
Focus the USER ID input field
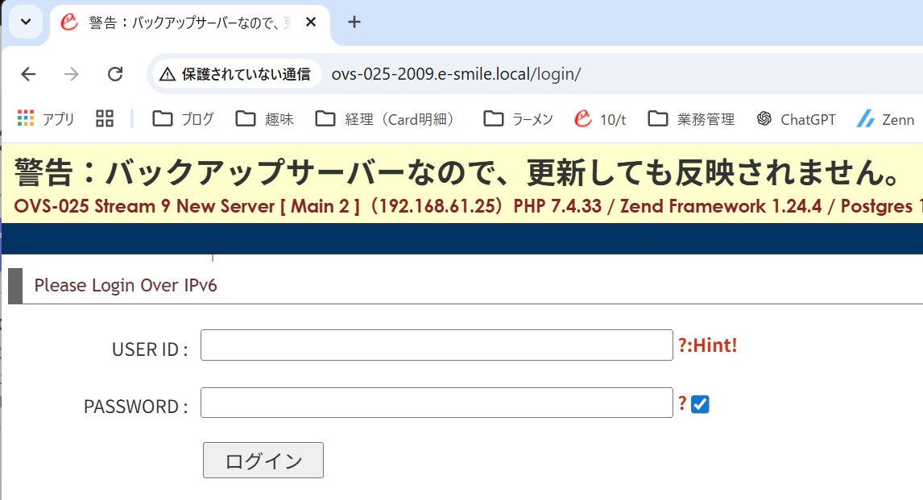[436, 345]
